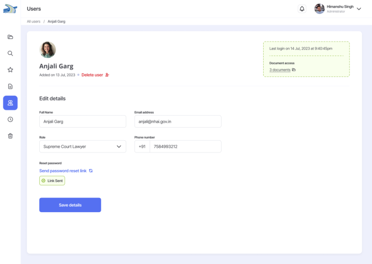
Task: Open Himanshu Singh account menu chevron
Action: 359,9
